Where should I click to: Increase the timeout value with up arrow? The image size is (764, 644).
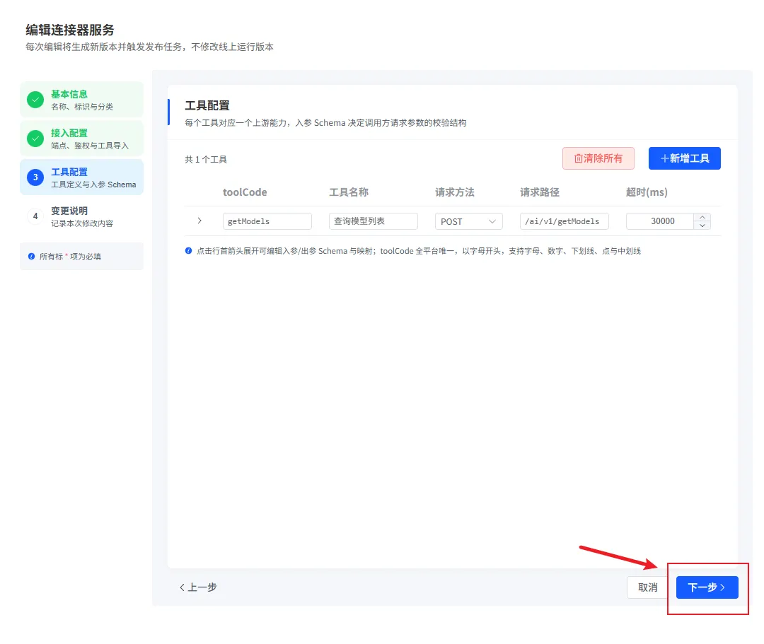(x=702, y=217)
